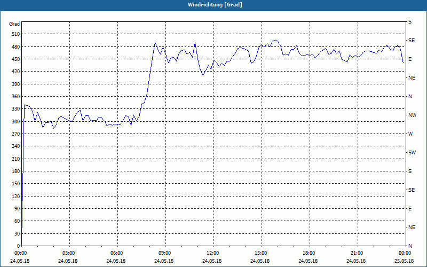Select the 450 degree axis value
Viewport: 427px width, 267px height.
pos(16,59)
